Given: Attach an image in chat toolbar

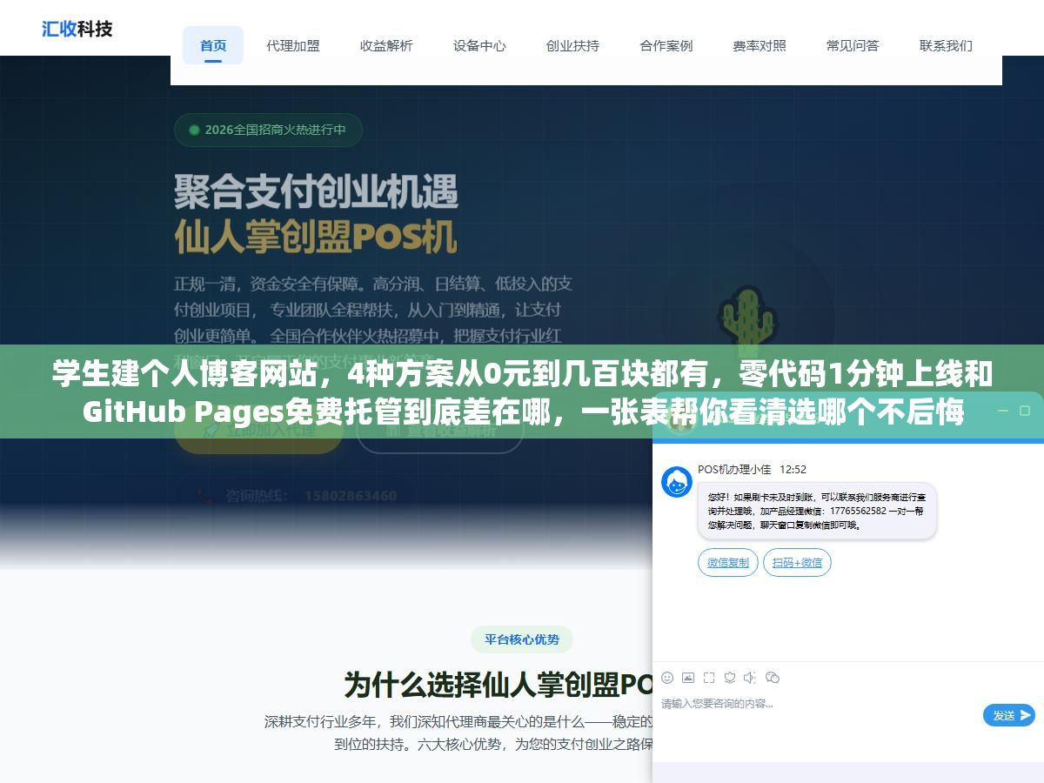Looking at the screenshot, I should point(688,677).
